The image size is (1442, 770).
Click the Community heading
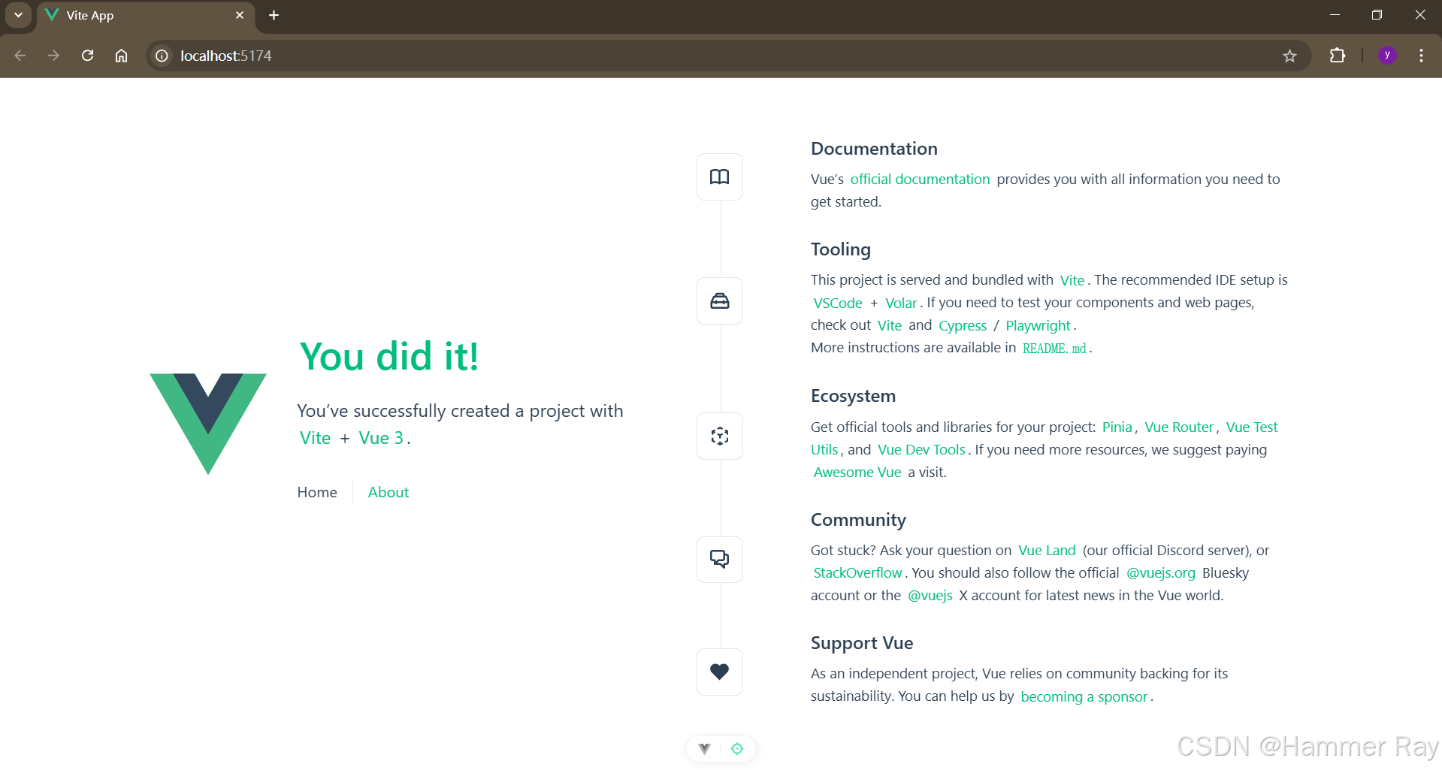click(x=858, y=520)
